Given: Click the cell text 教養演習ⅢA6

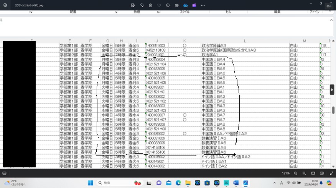Looking at the screenshot, I should (x=214, y=152).
